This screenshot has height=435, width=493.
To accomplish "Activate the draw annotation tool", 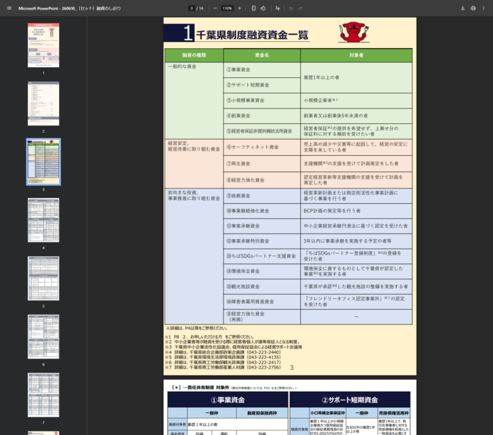I will pyautogui.click(x=278, y=8).
